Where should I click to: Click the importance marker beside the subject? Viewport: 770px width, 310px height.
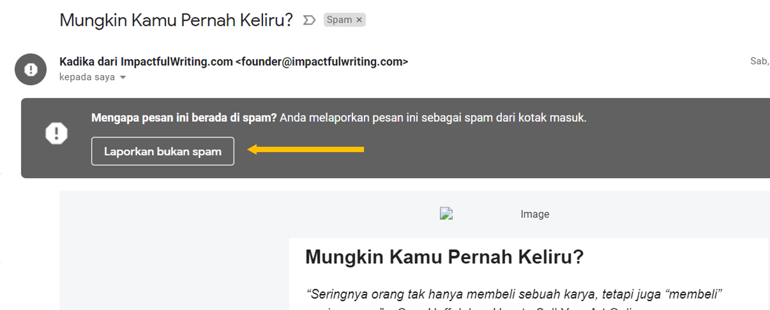pos(309,20)
